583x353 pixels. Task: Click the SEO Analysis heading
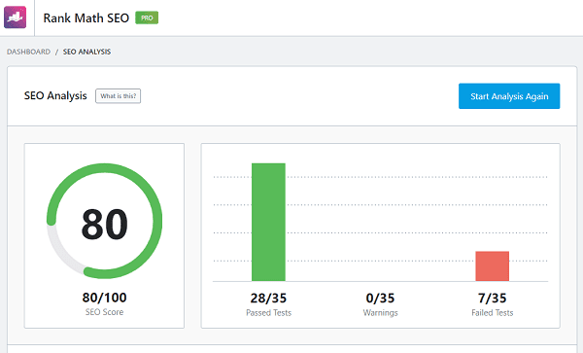[55, 95]
